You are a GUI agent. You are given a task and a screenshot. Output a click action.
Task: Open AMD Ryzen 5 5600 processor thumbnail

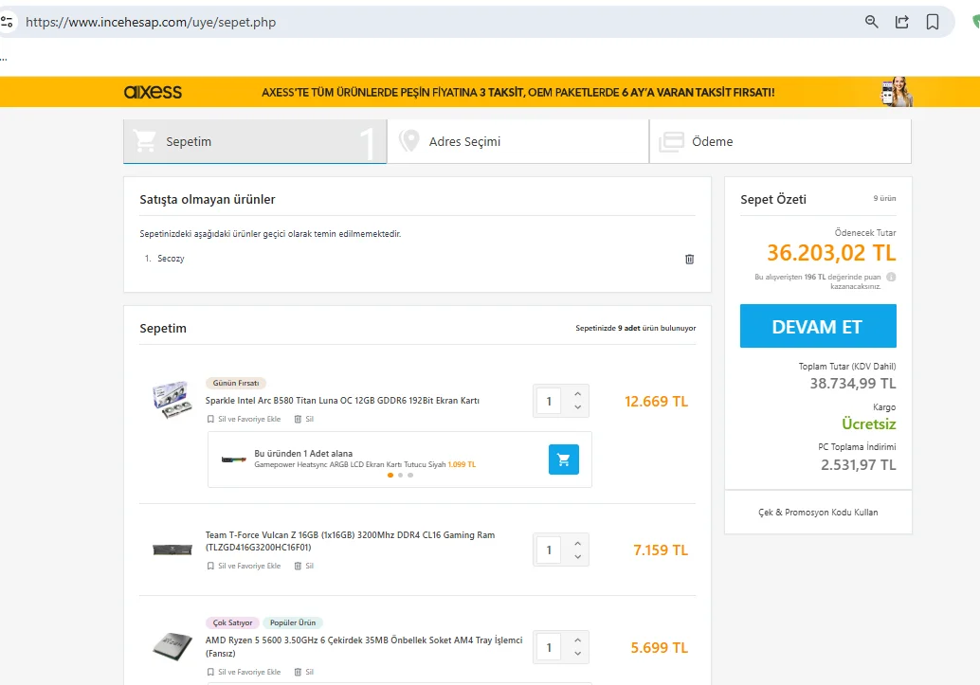(x=172, y=645)
